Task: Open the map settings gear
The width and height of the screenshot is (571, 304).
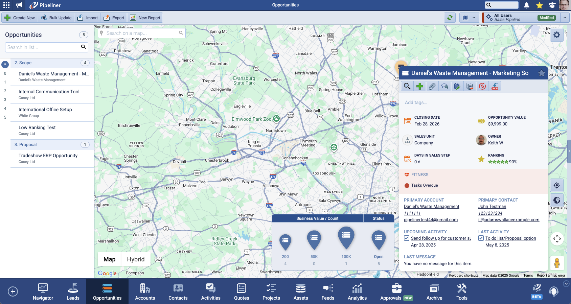Action: [x=557, y=35]
